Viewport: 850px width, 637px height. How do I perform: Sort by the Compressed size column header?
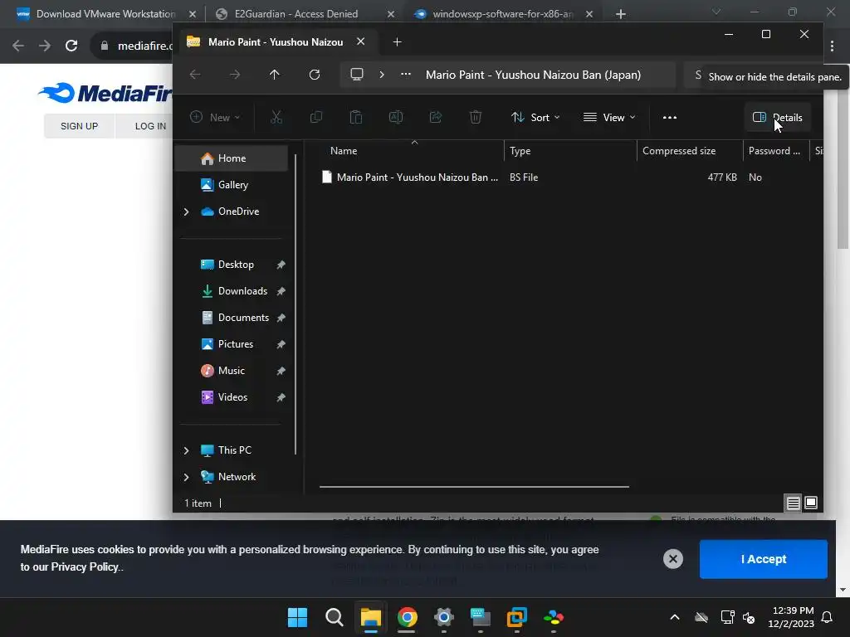pyautogui.click(x=690, y=151)
